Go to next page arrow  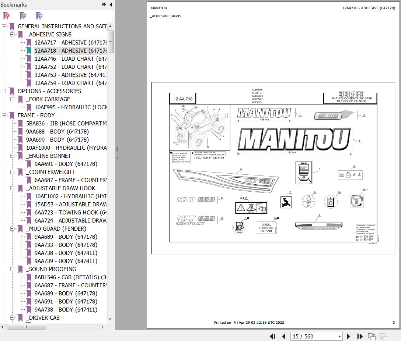[x=348, y=337]
